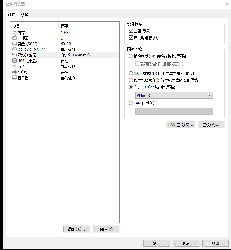Close the 虚拟机设置 dialog
This screenshot has width=231, height=250.
(x=227, y=4)
